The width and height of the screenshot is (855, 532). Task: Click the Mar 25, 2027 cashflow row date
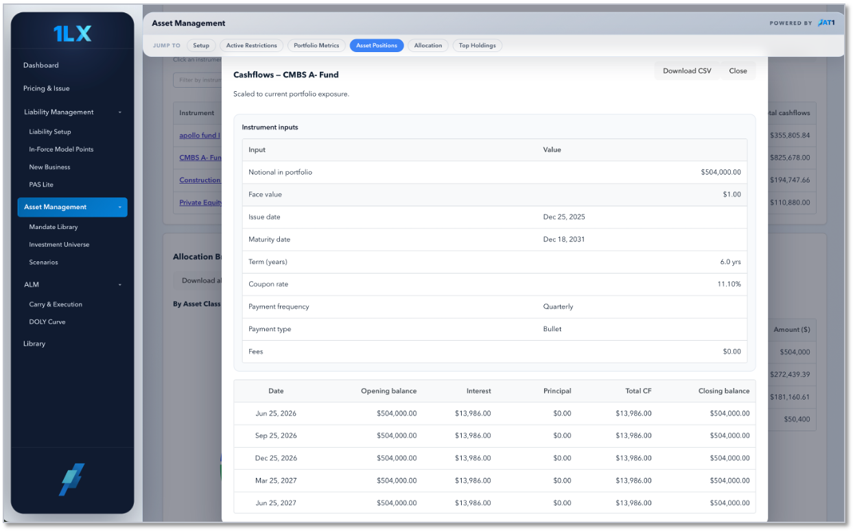click(x=276, y=481)
